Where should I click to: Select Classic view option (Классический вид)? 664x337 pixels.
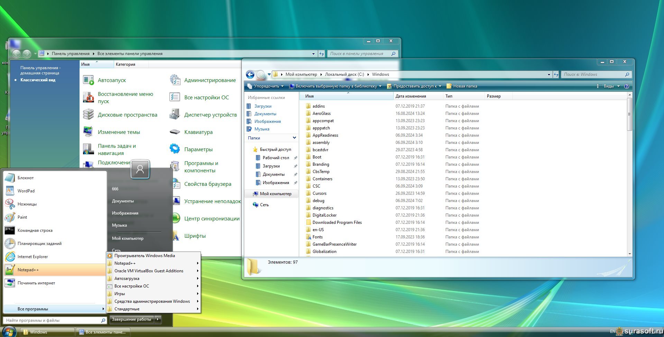point(38,80)
